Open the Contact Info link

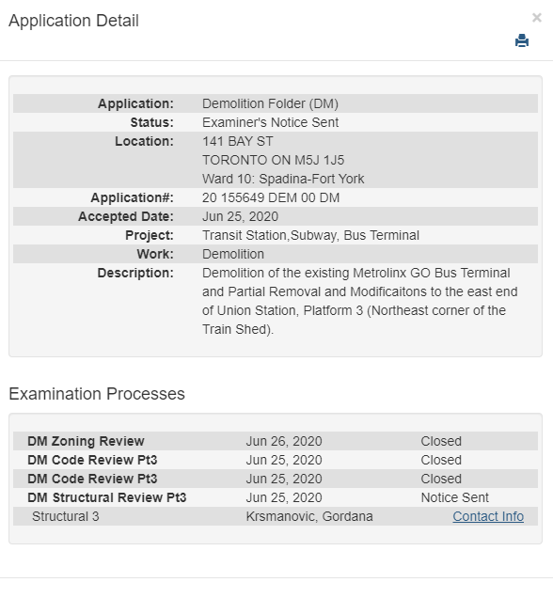pyautogui.click(x=488, y=516)
